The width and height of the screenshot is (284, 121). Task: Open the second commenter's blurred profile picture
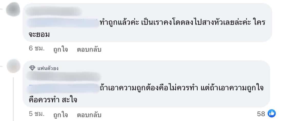point(13,66)
